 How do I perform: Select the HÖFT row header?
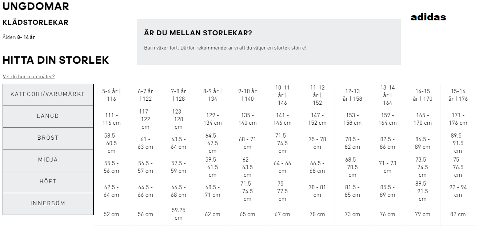[48, 182]
